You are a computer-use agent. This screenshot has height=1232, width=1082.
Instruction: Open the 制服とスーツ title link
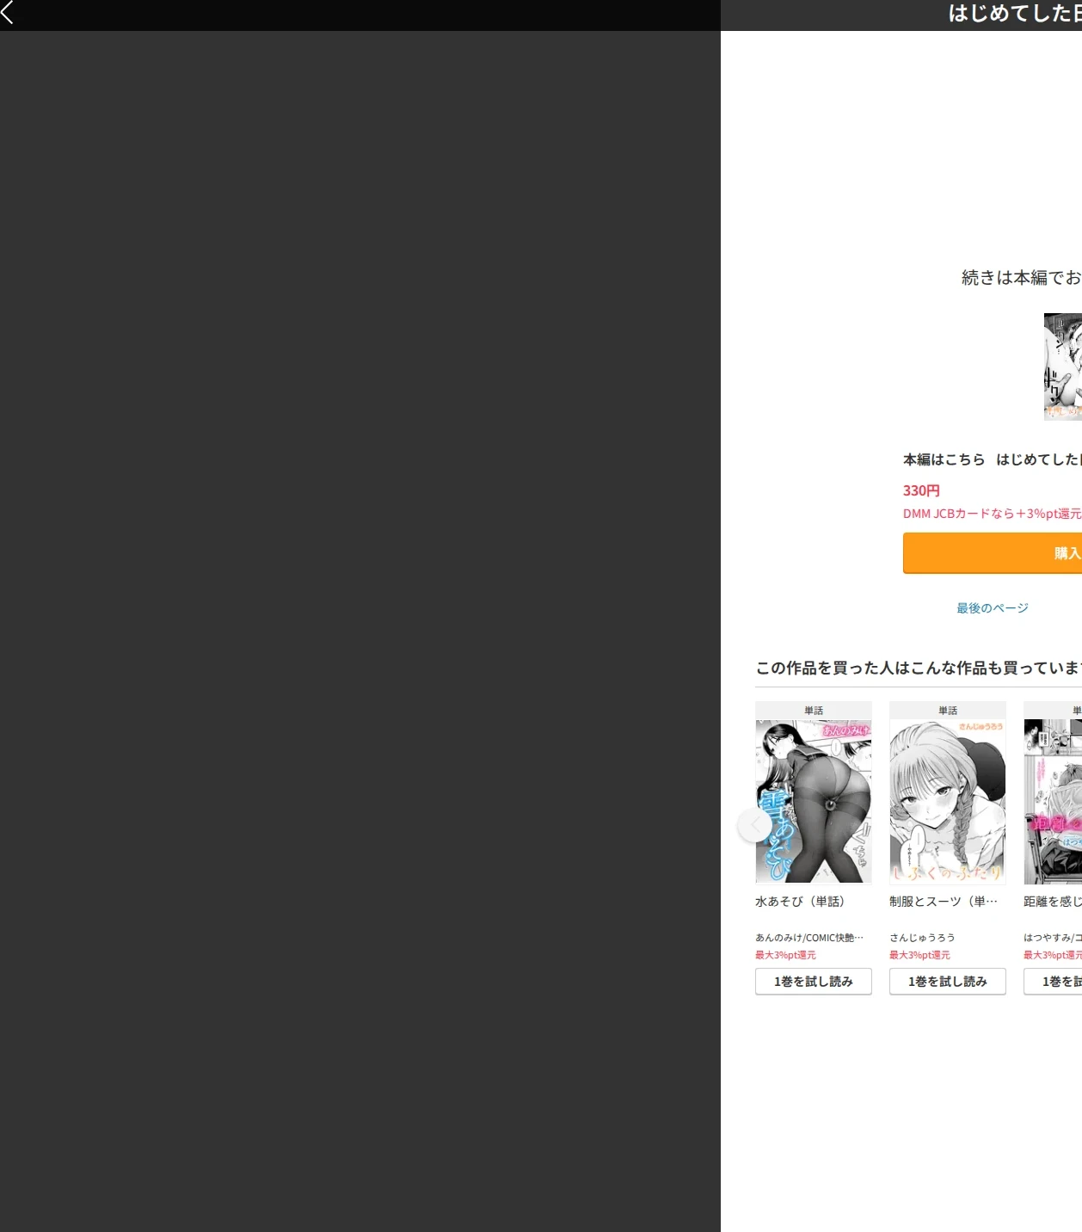point(944,902)
